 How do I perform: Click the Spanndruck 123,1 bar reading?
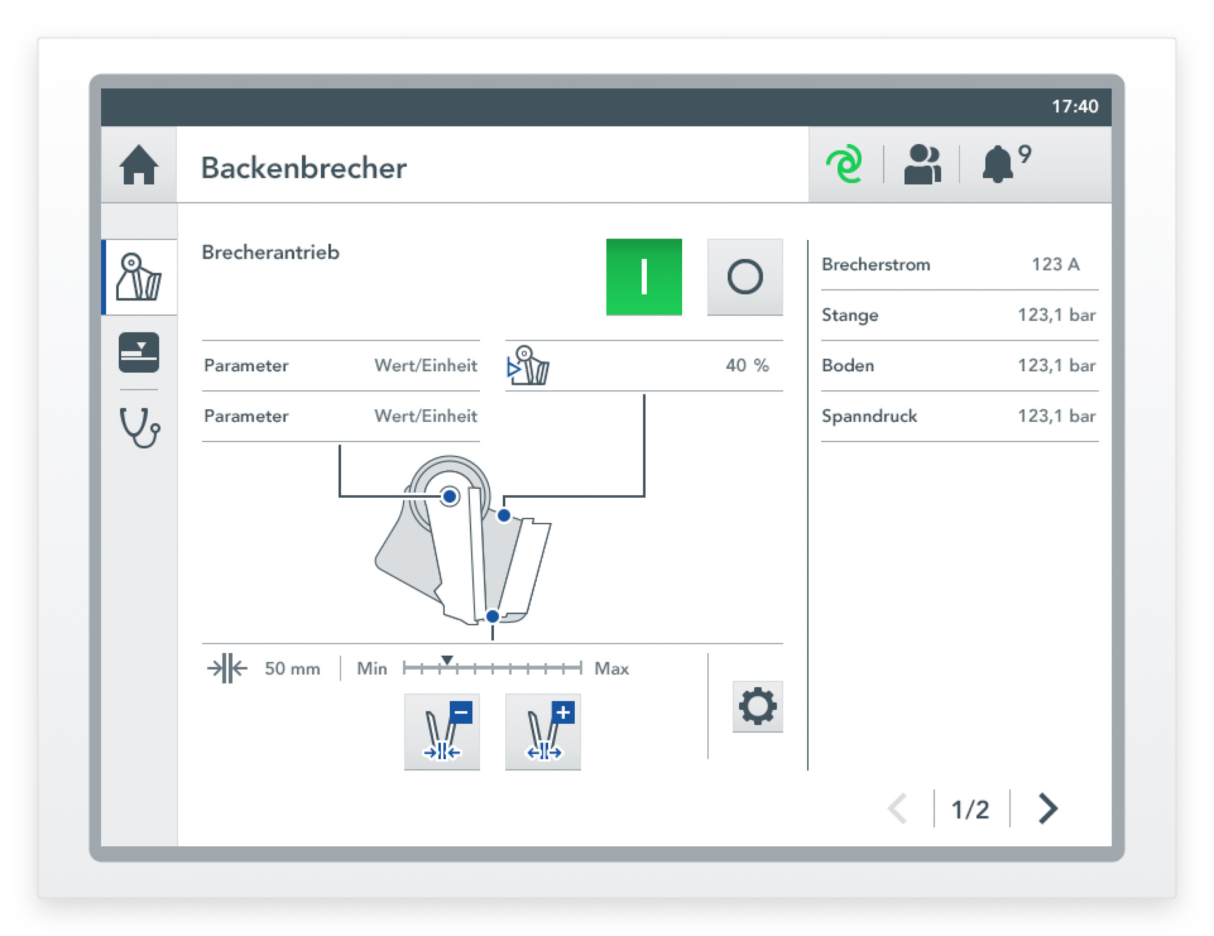959,416
